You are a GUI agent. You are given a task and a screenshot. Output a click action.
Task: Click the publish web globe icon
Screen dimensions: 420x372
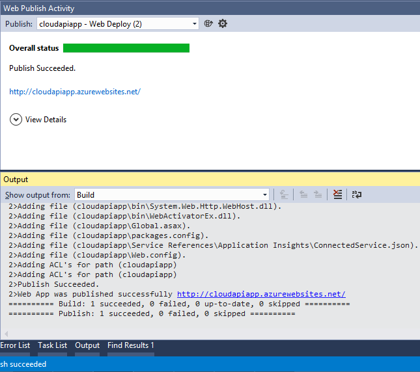click(208, 24)
